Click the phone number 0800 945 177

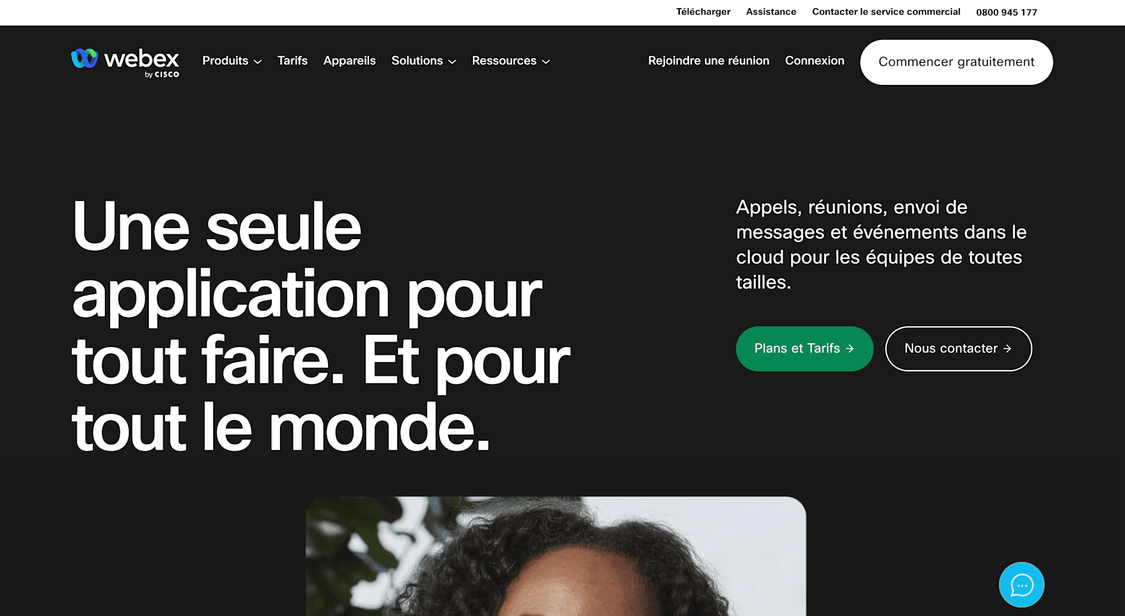[1007, 12]
